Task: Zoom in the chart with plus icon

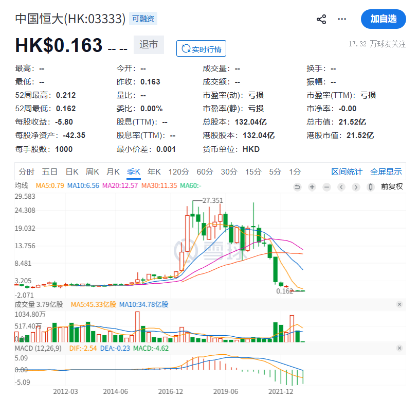Action: [312, 187]
